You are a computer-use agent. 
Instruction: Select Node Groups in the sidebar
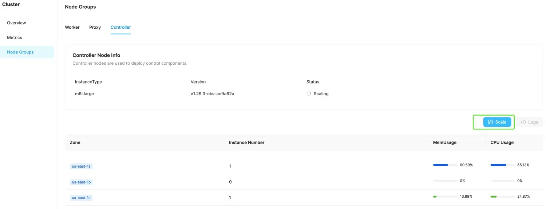click(20, 52)
